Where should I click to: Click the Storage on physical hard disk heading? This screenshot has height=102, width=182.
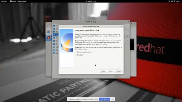[86, 30]
